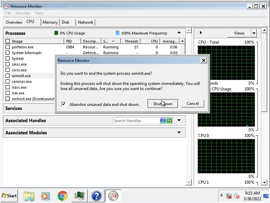Select Resource Monitor taskbar icon
Screen dimensions: 270x203
point(113,196)
